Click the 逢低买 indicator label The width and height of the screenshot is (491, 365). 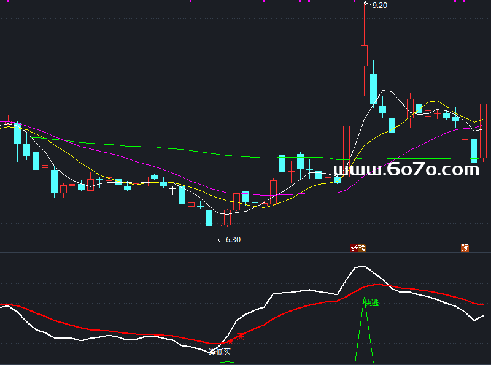pyautogui.click(x=219, y=352)
